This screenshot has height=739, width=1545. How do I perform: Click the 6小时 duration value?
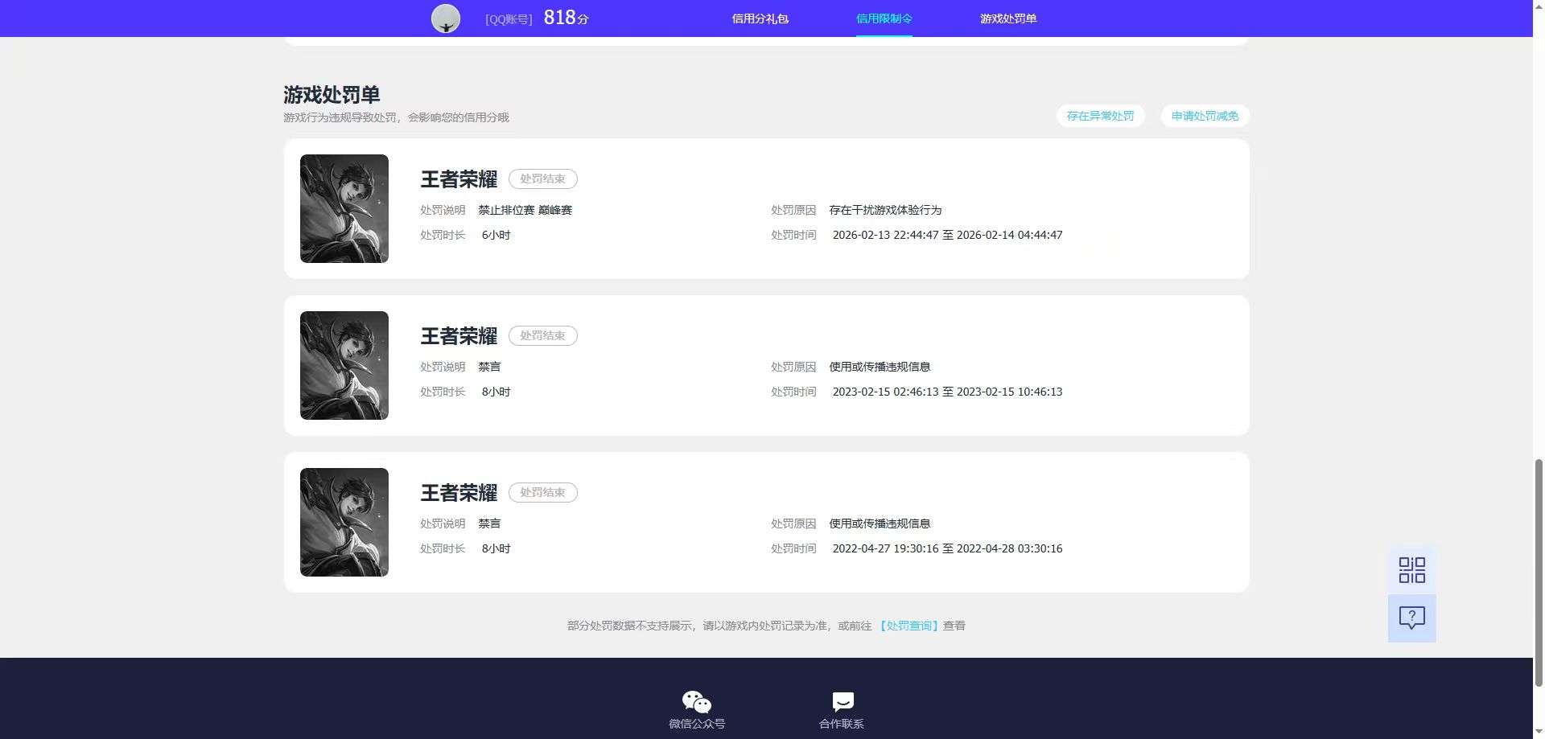click(496, 235)
